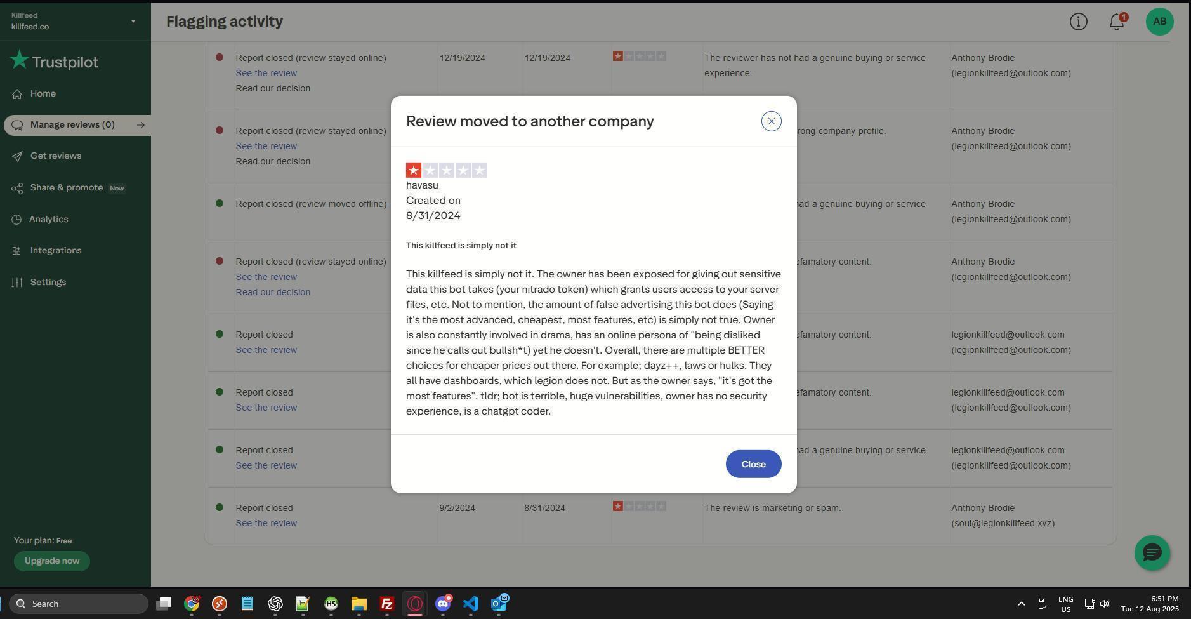Open ChatGPT from the taskbar
The image size is (1191, 619).
point(275,604)
